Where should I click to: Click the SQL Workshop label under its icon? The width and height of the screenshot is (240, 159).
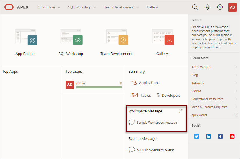[x=71, y=54]
